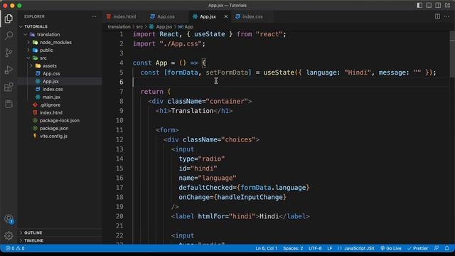Open the Accounts menu icon
Screen dimensions: 455x256
(x=9, y=219)
